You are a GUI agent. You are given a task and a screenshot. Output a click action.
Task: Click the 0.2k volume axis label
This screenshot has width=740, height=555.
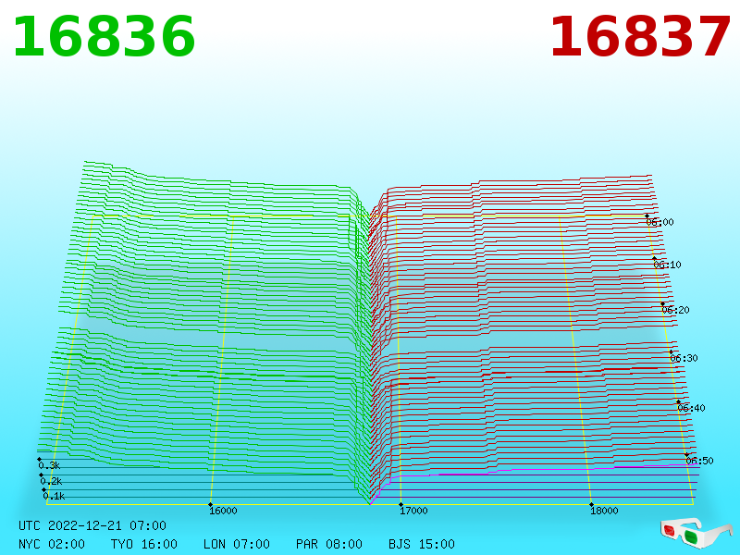tap(51, 481)
